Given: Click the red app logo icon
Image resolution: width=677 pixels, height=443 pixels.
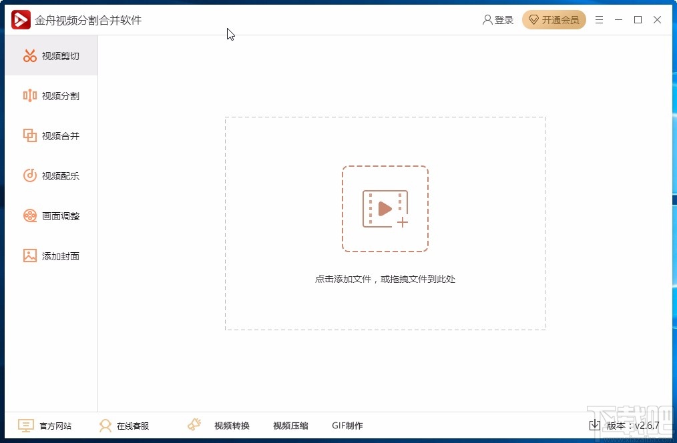Looking at the screenshot, I should pos(21,20).
